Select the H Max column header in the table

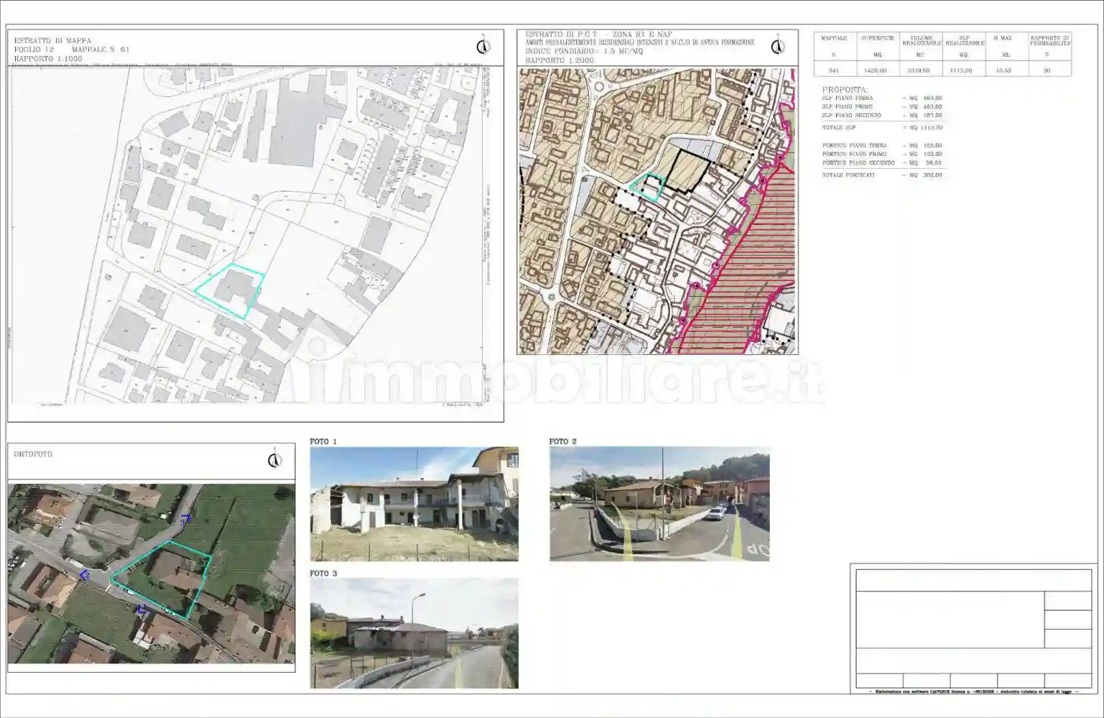[1003, 39]
